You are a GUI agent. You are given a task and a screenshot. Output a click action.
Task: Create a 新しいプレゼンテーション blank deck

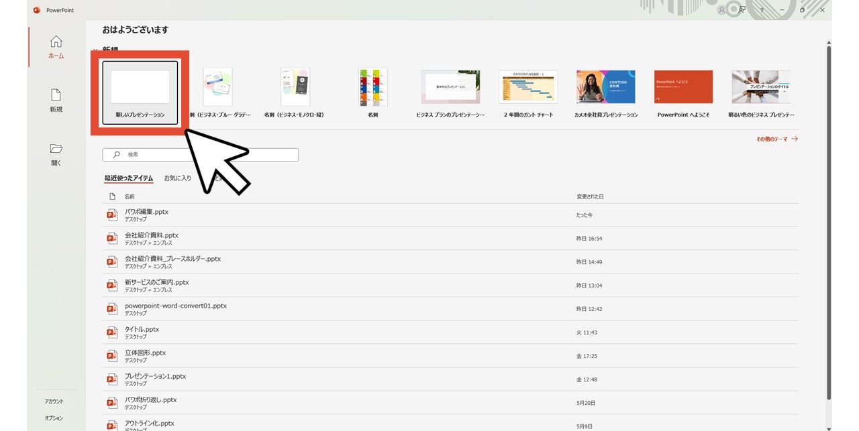(140, 93)
